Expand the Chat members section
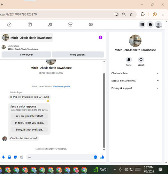Screen dimensions: 168x174 click(x=135, y=73)
